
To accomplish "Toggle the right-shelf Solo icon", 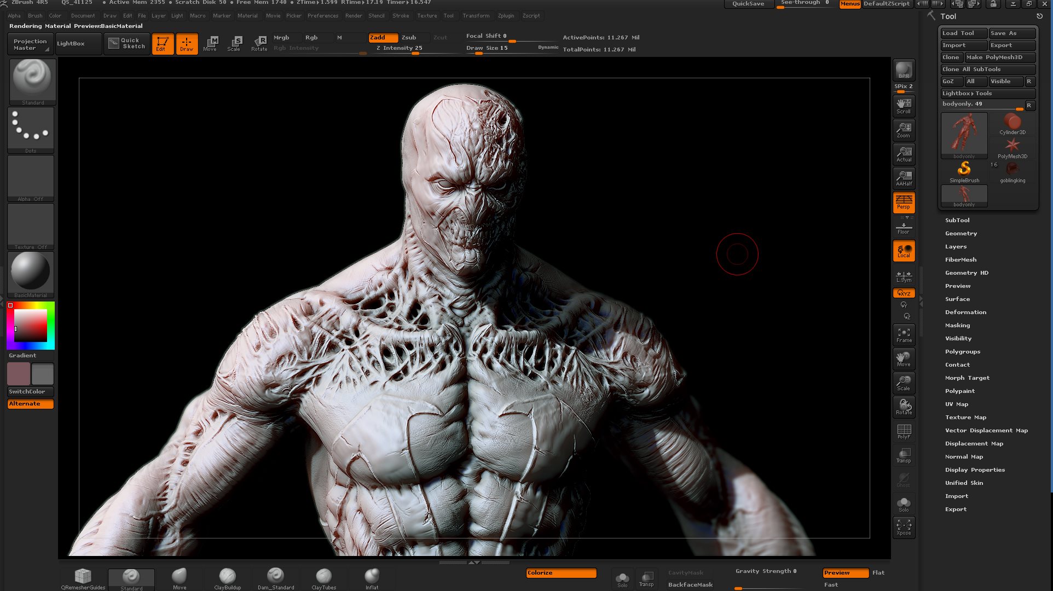I will [904, 503].
